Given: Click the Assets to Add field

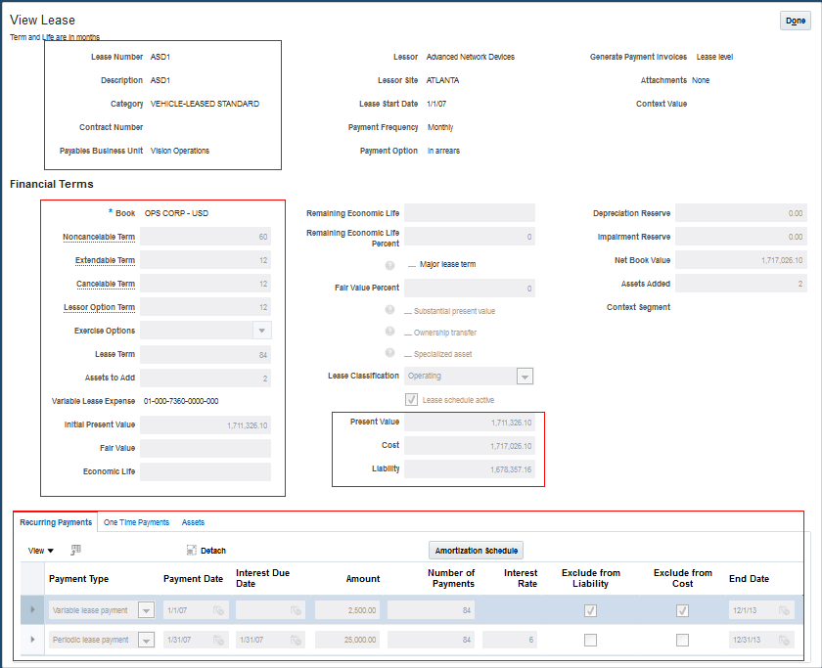Looking at the screenshot, I should 205,379.
